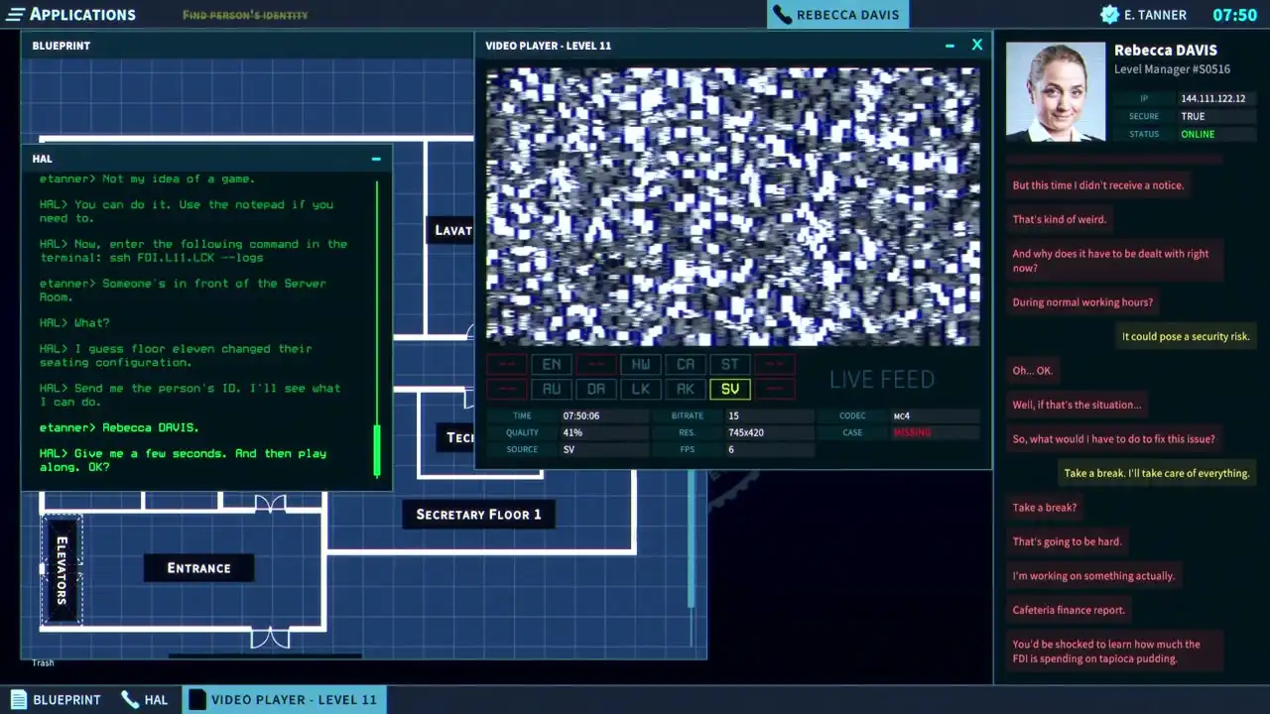Click the phone icon in Rebecca Davis tab

783,15
